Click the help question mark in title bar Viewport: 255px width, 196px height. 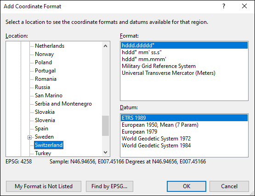tap(224, 6)
